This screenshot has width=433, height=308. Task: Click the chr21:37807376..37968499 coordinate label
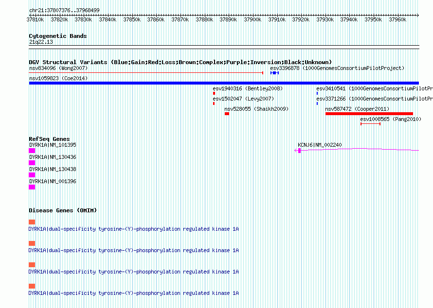coord(64,10)
